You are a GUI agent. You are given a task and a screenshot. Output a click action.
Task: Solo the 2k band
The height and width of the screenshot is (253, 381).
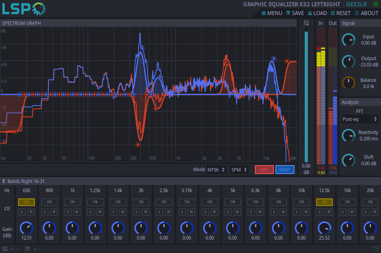point(136,212)
